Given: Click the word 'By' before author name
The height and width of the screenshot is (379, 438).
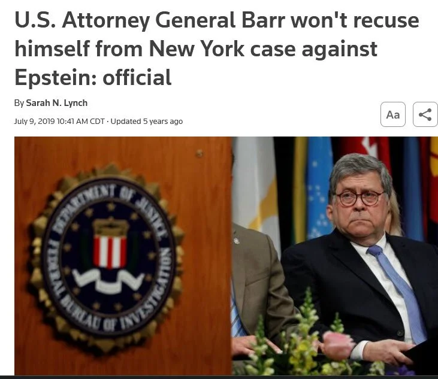Looking at the screenshot, I should pos(19,103).
